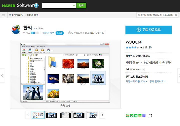Click the Software download arrow logo
Viewport: 180px width, 126px height.
pos(36,5)
